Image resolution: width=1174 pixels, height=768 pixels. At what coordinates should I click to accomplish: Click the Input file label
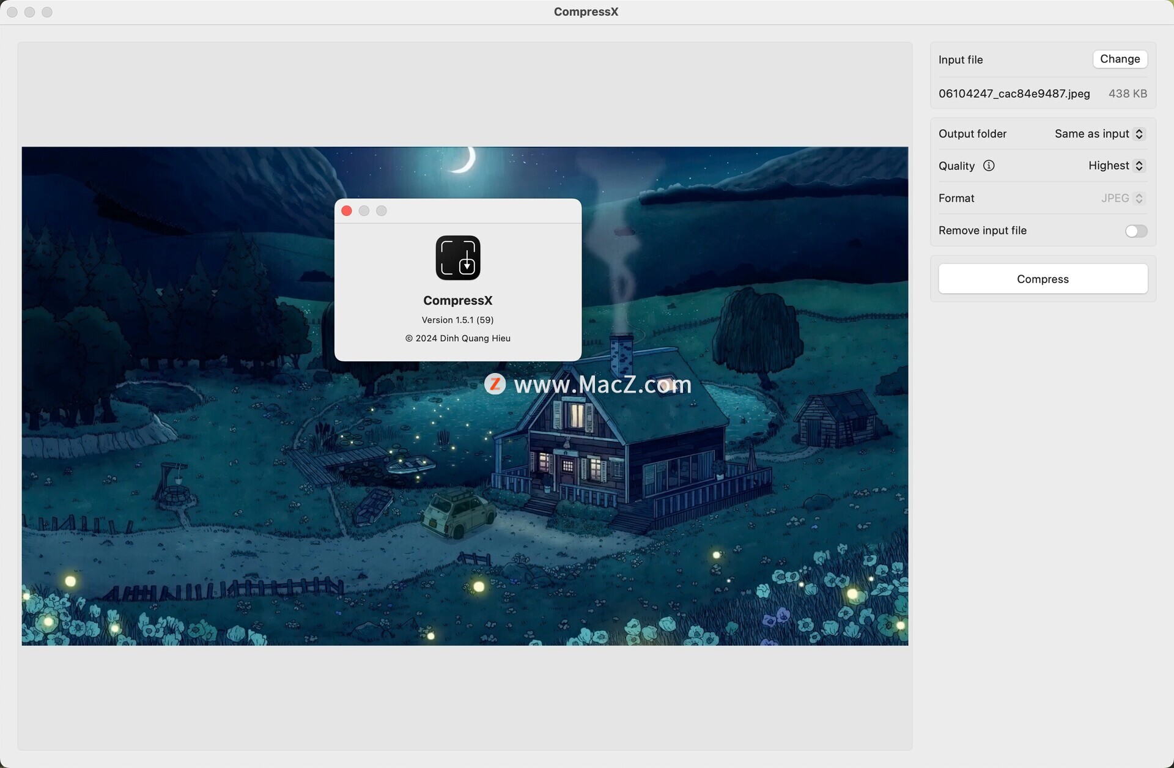[960, 60]
